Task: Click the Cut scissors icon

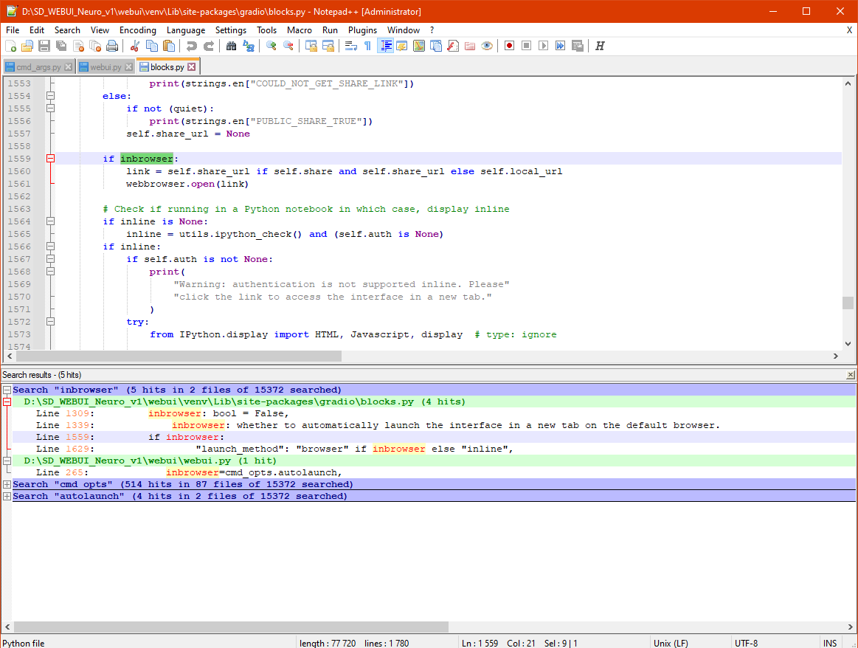Action: (134, 46)
